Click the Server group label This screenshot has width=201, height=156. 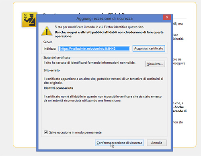tap(47, 42)
